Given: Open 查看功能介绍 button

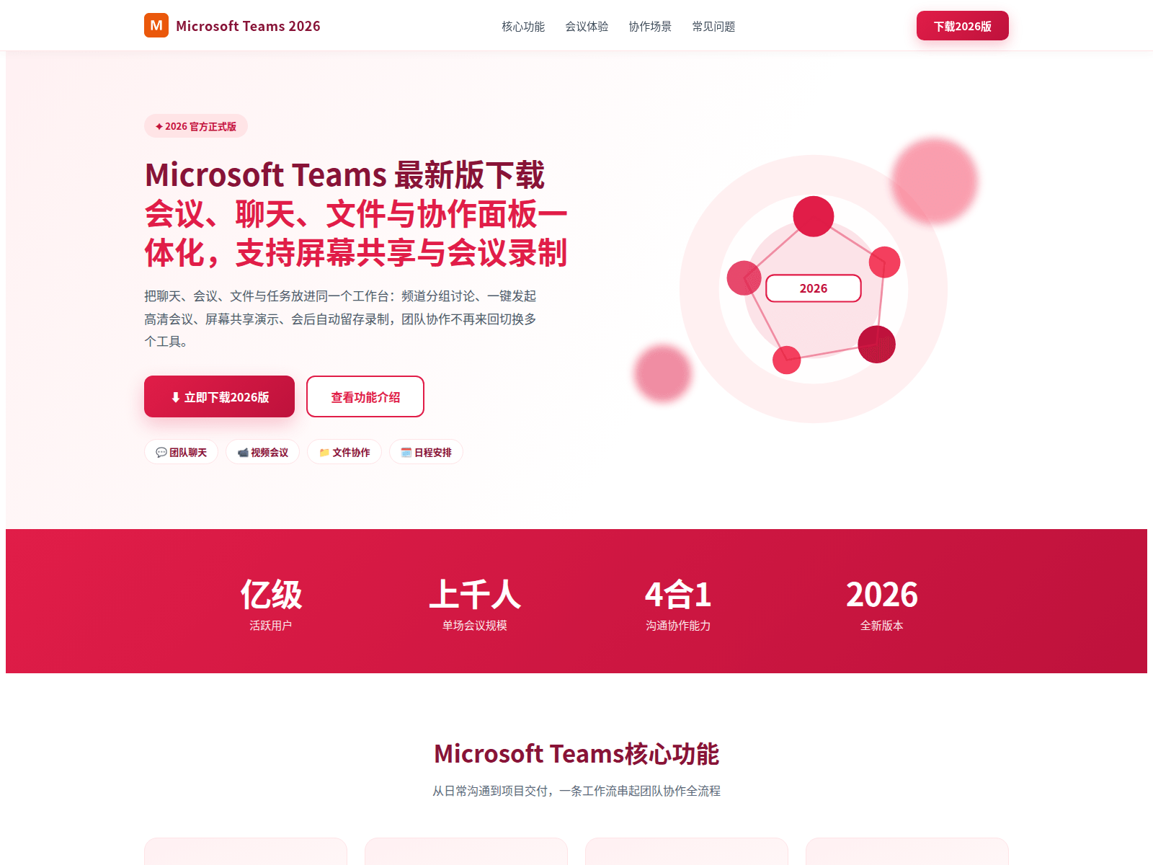Looking at the screenshot, I should click(365, 396).
